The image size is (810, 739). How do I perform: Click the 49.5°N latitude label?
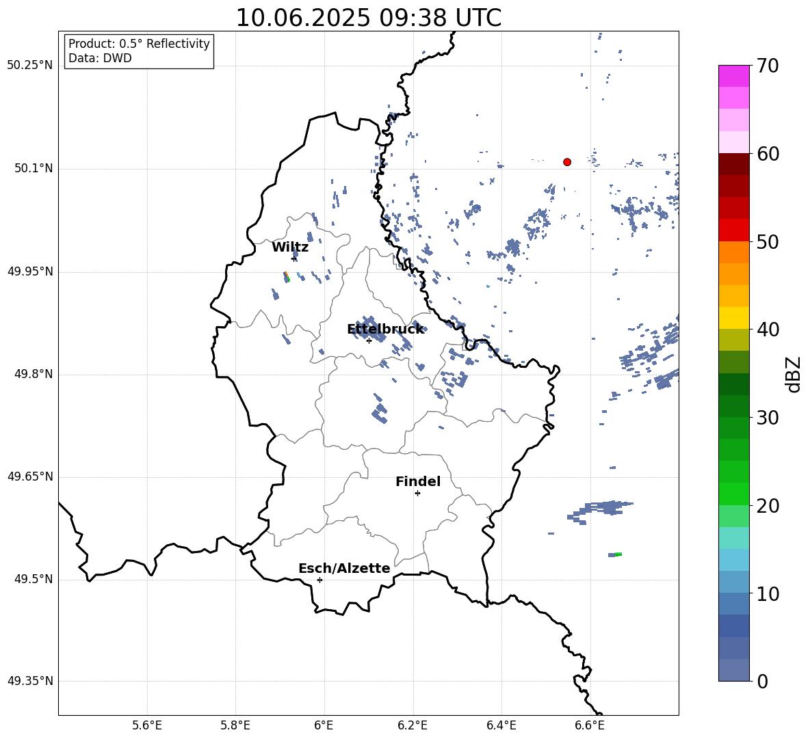(x=34, y=580)
